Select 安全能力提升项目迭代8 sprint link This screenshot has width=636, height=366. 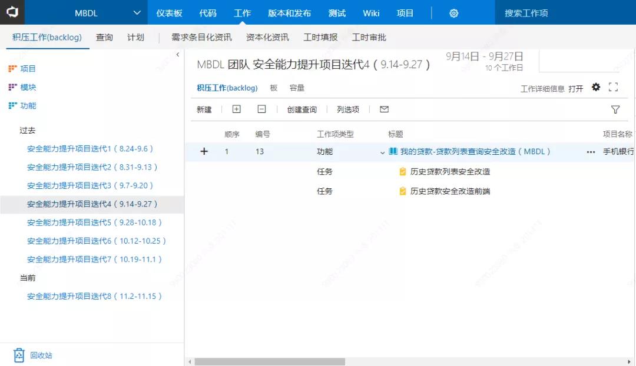coord(94,296)
